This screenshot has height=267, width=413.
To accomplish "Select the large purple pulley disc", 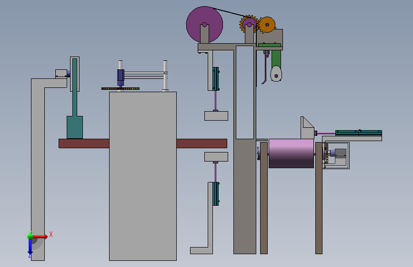I will click(204, 24).
